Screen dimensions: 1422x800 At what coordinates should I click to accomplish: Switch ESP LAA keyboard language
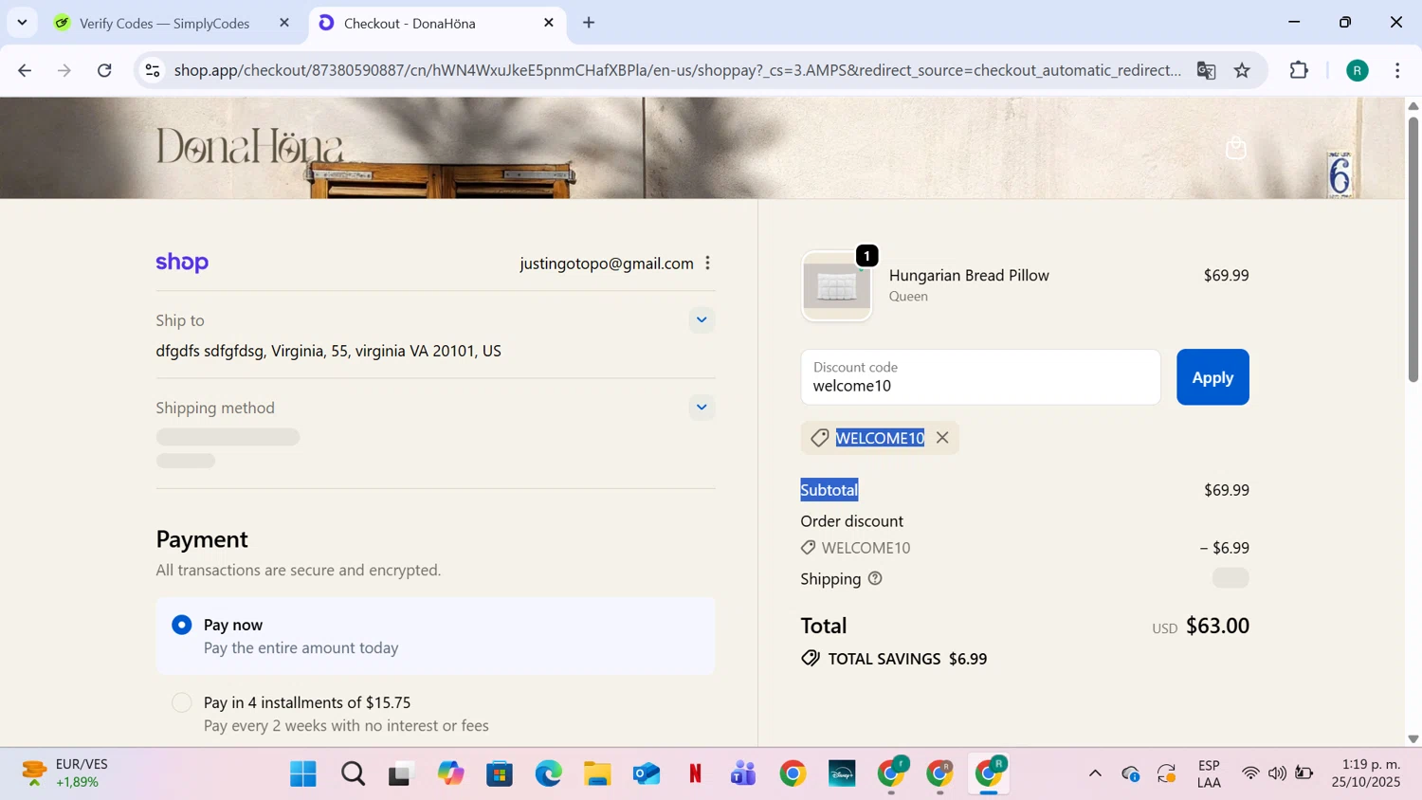[1209, 773]
